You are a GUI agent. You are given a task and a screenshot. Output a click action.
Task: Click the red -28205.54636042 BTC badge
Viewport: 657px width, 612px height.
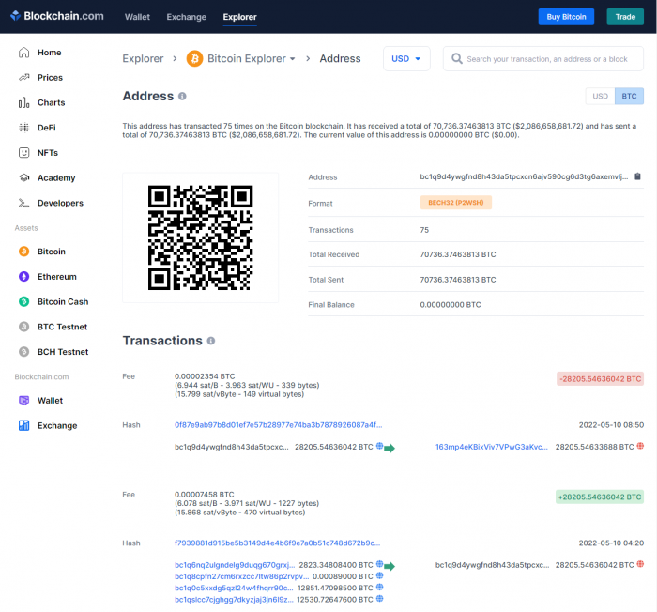tap(600, 379)
